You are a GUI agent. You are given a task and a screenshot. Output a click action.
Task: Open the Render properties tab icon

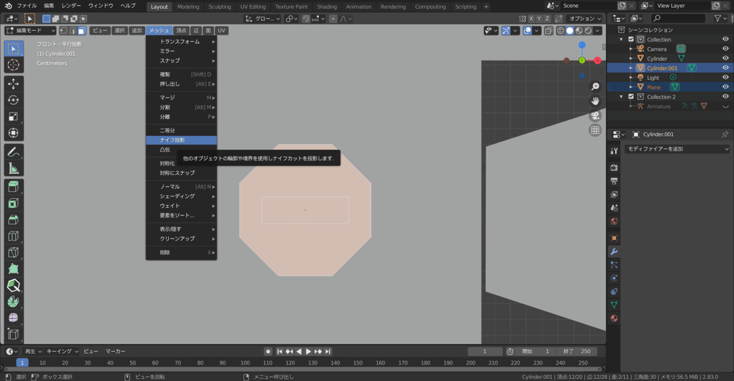(x=614, y=167)
